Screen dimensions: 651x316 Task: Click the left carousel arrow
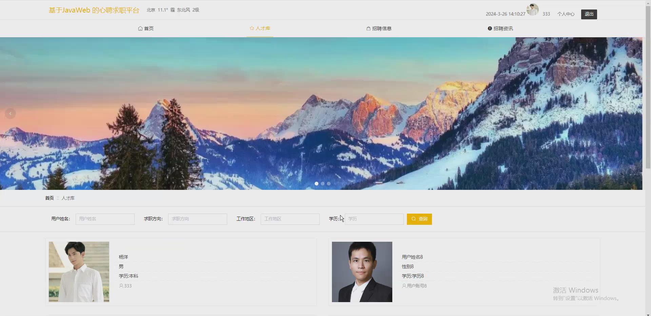[10, 113]
